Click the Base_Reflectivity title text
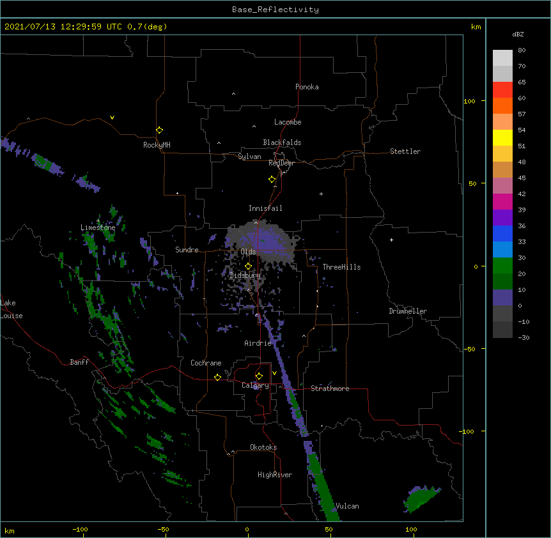Image resolution: width=551 pixels, height=538 pixels. 275,10
